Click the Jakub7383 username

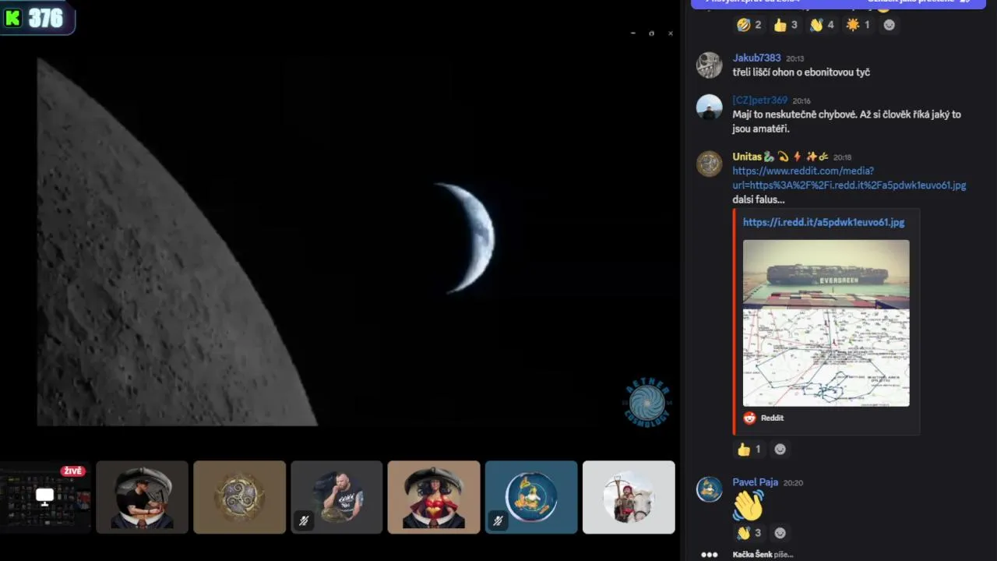[756, 58]
